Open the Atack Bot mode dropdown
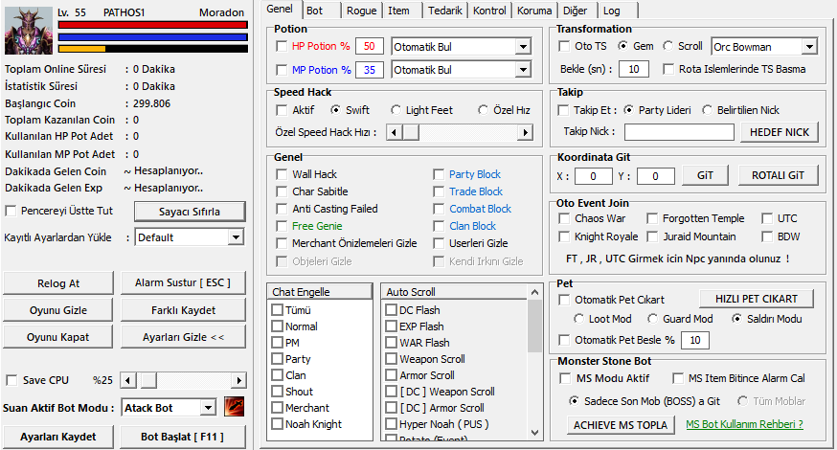Image resolution: width=837 pixels, height=450 pixels. [x=208, y=408]
